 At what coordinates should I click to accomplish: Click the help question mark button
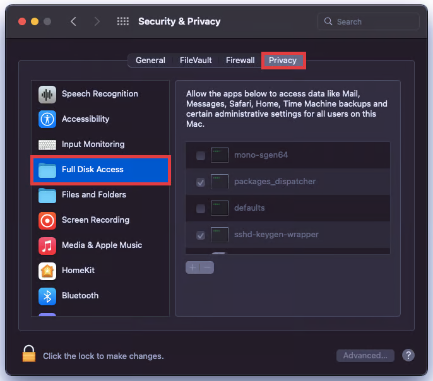(x=408, y=356)
